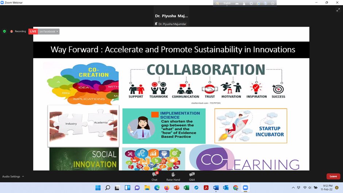Click the English language selector in the language toolbar
Screen dimensions: 343x193
click(x=227, y=3)
